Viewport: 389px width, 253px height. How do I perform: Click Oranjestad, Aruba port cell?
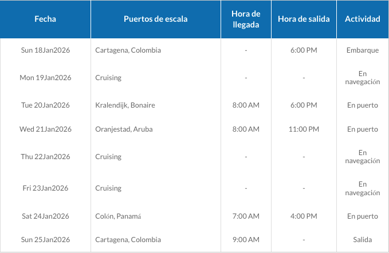point(124,129)
